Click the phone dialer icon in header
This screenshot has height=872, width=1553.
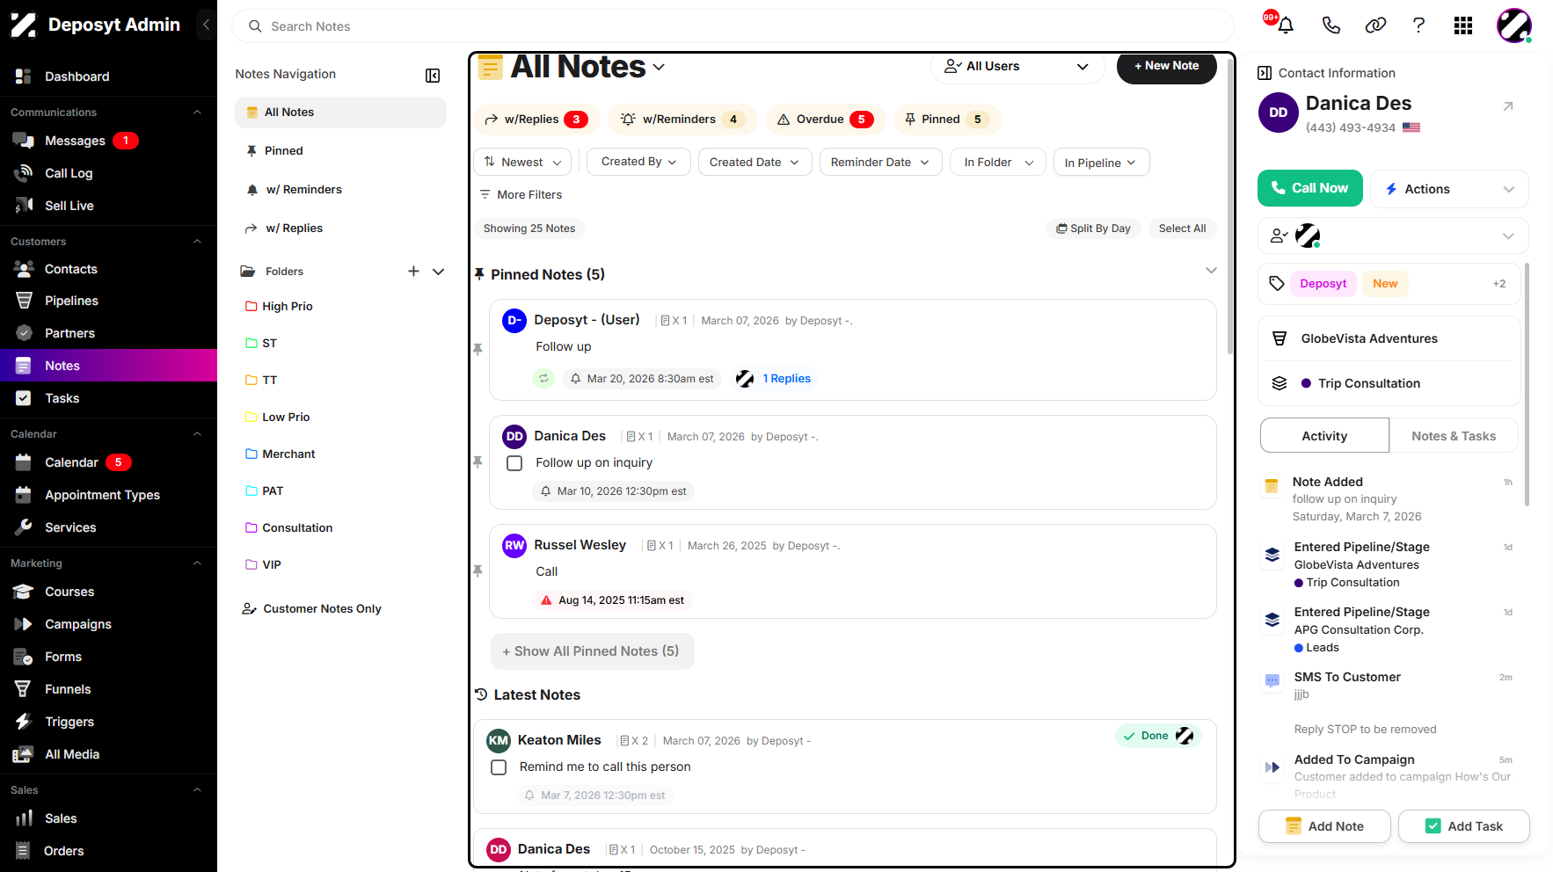[x=1331, y=25]
